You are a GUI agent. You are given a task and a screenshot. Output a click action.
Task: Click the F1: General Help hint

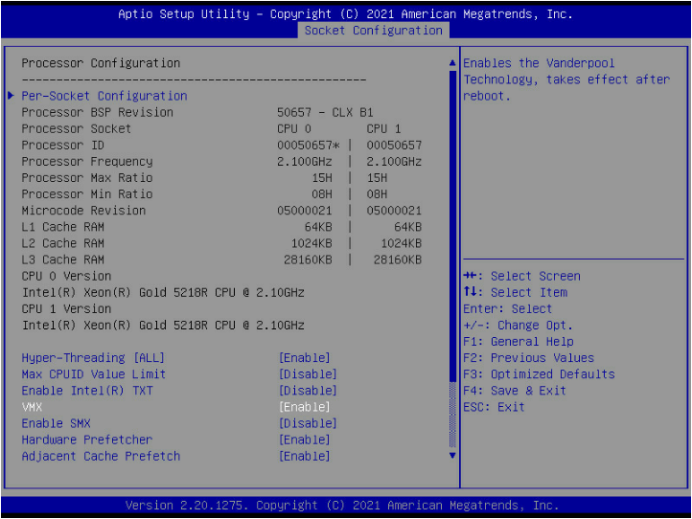(519, 342)
